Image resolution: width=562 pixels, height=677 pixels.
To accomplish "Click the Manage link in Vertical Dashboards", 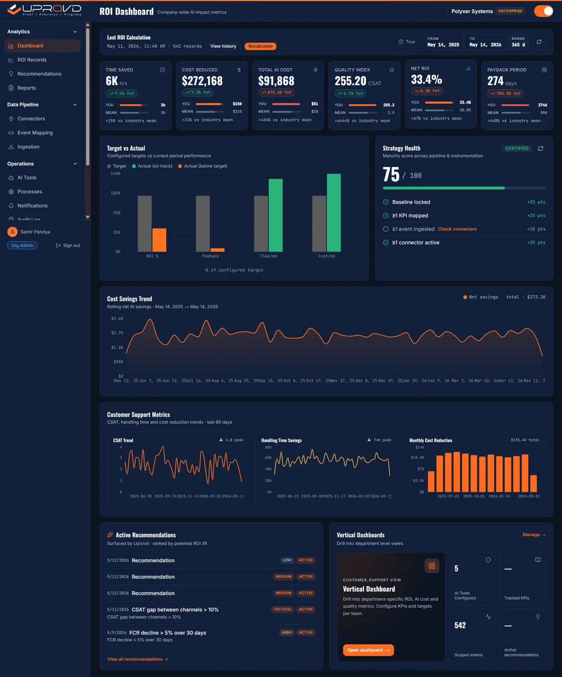I will point(534,535).
